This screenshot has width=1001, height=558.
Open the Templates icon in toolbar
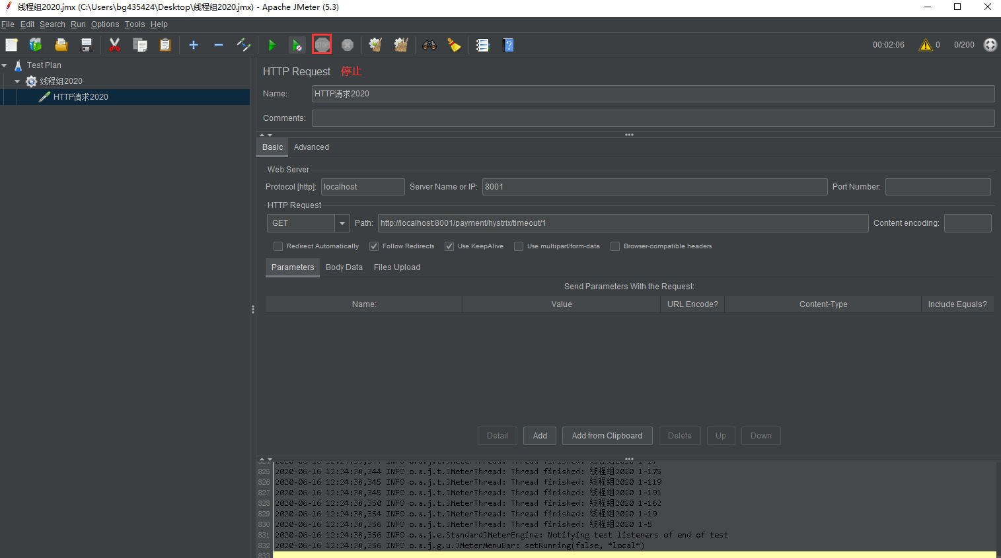36,45
